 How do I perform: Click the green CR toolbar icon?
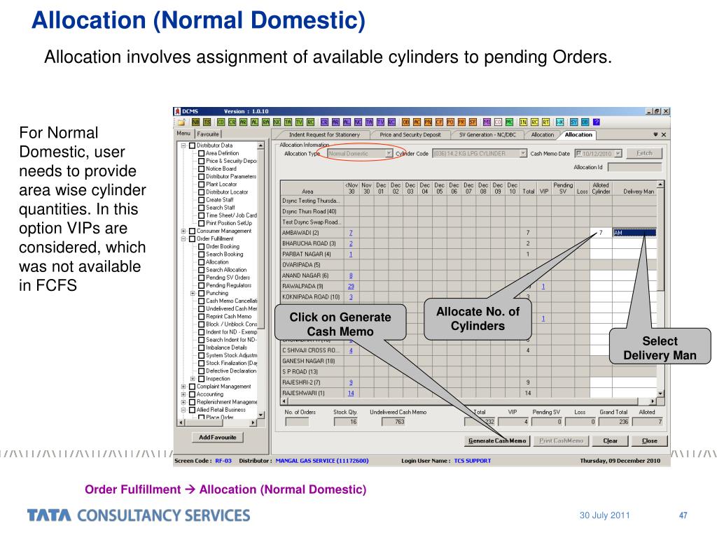(x=232, y=122)
